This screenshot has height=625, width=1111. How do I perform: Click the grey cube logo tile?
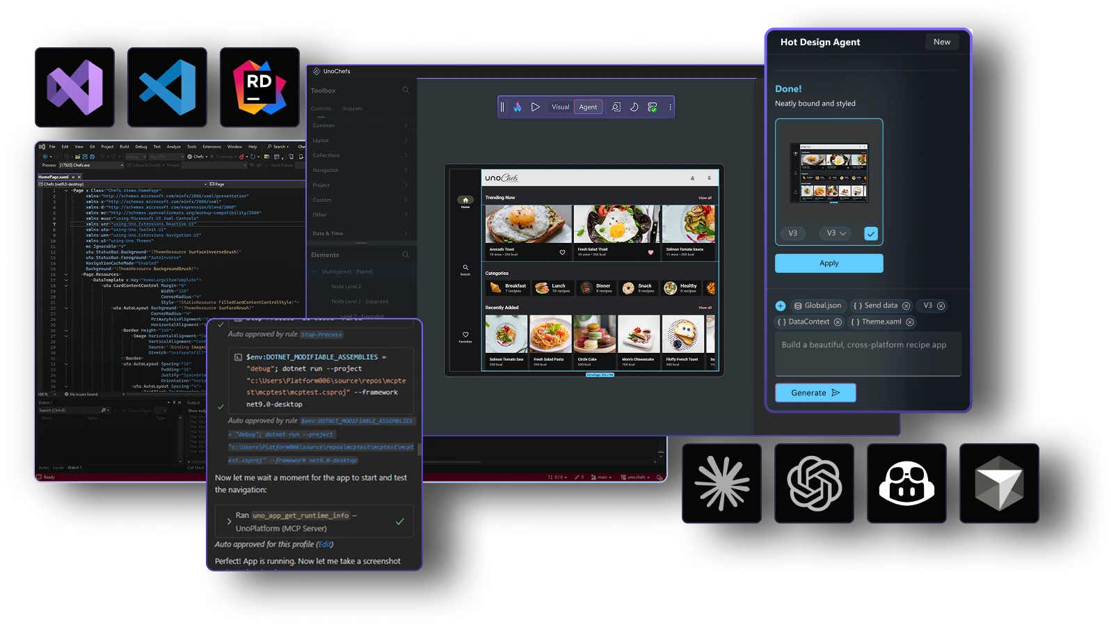[x=999, y=483]
